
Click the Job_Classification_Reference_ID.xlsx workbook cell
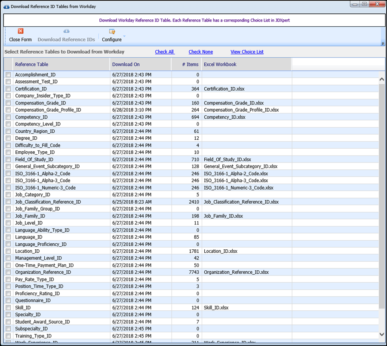[241, 202]
